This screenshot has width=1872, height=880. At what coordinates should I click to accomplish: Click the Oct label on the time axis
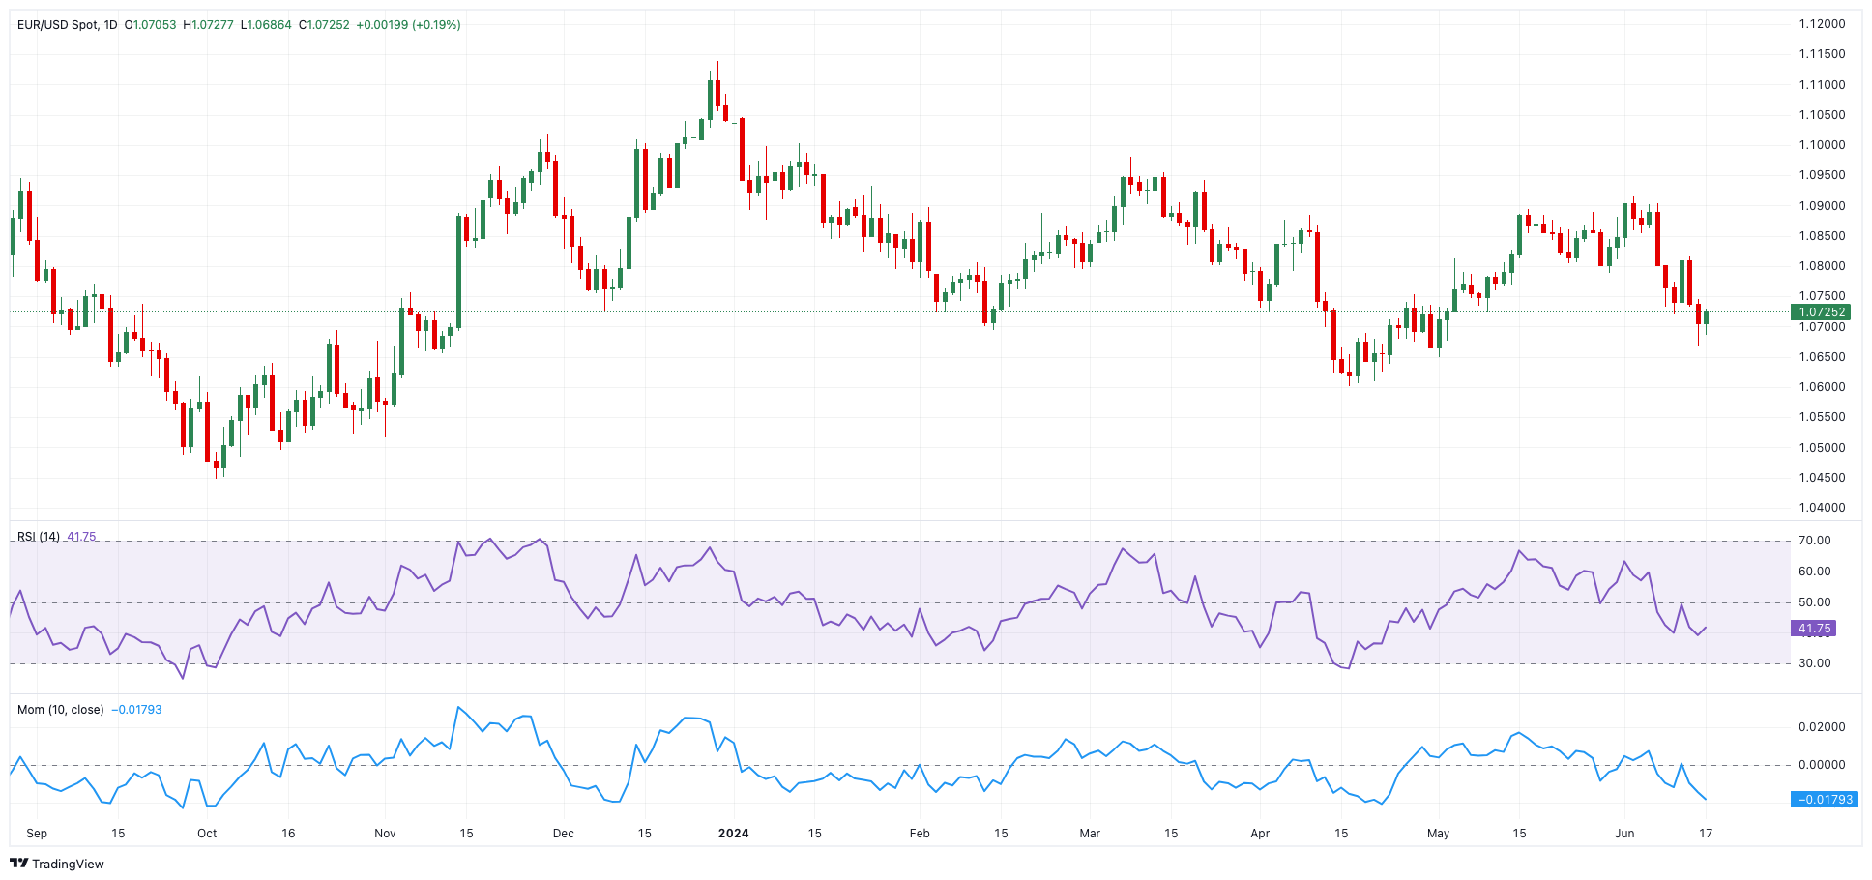(207, 834)
